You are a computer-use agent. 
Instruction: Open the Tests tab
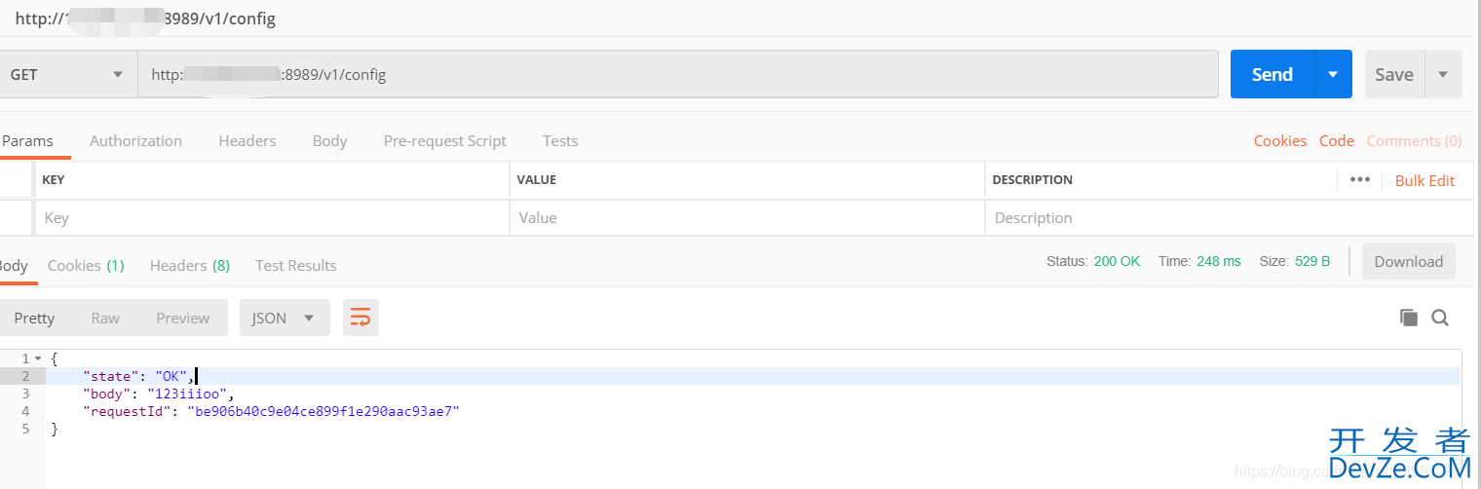[x=560, y=140]
